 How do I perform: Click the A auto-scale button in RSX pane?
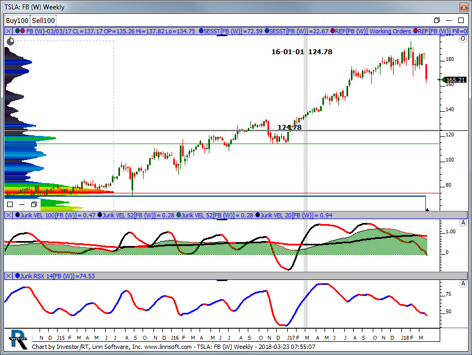click(463, 284)
